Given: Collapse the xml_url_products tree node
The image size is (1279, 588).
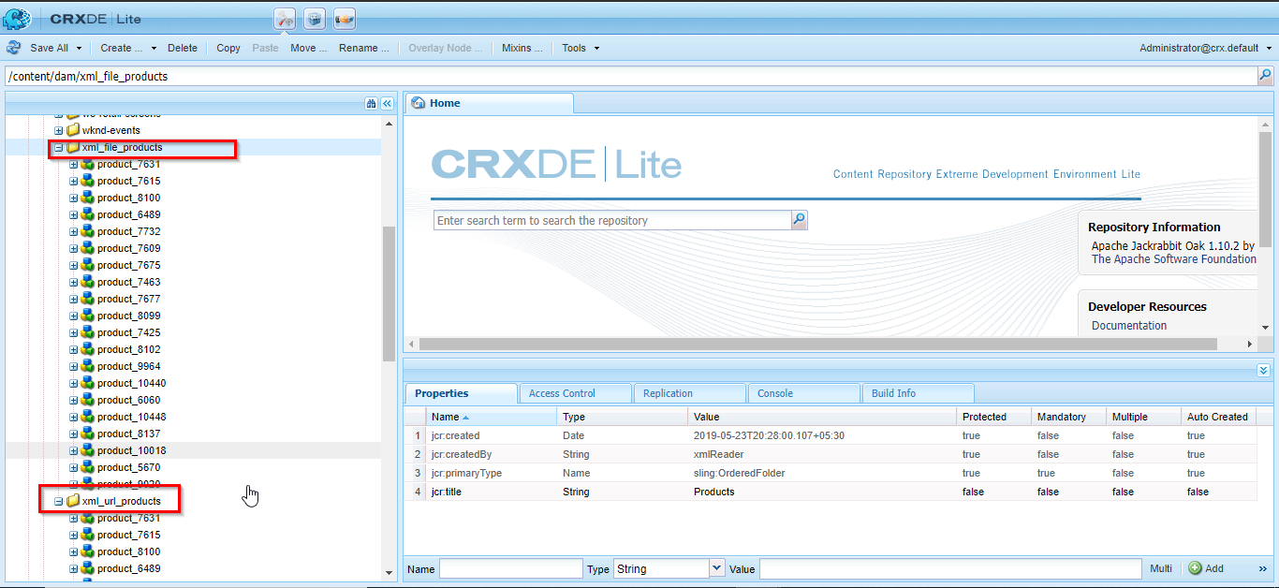Looking at the screenshot, I should (58, 501).
